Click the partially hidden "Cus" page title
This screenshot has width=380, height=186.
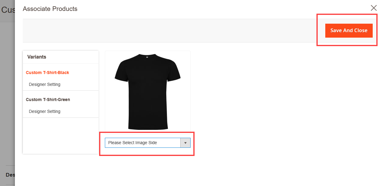8,10
